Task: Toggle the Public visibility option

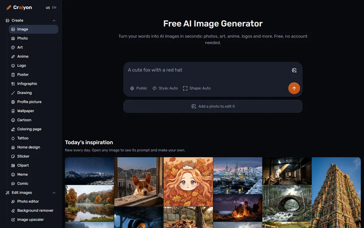Action: click(x=139, y=88)
